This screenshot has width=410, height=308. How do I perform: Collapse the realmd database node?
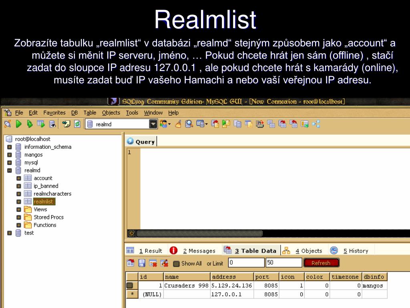10,170
